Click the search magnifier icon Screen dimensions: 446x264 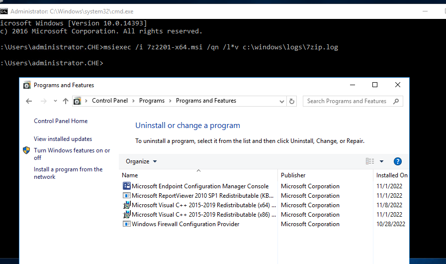[x=396, y=101]
